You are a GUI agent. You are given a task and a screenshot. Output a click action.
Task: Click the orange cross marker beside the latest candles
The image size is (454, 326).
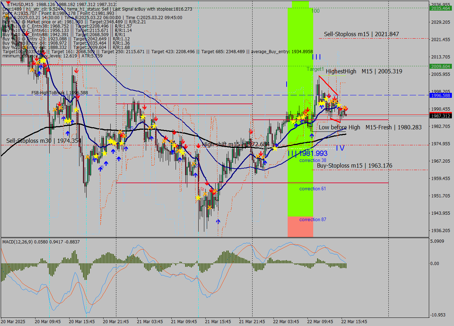pos(344,107)
